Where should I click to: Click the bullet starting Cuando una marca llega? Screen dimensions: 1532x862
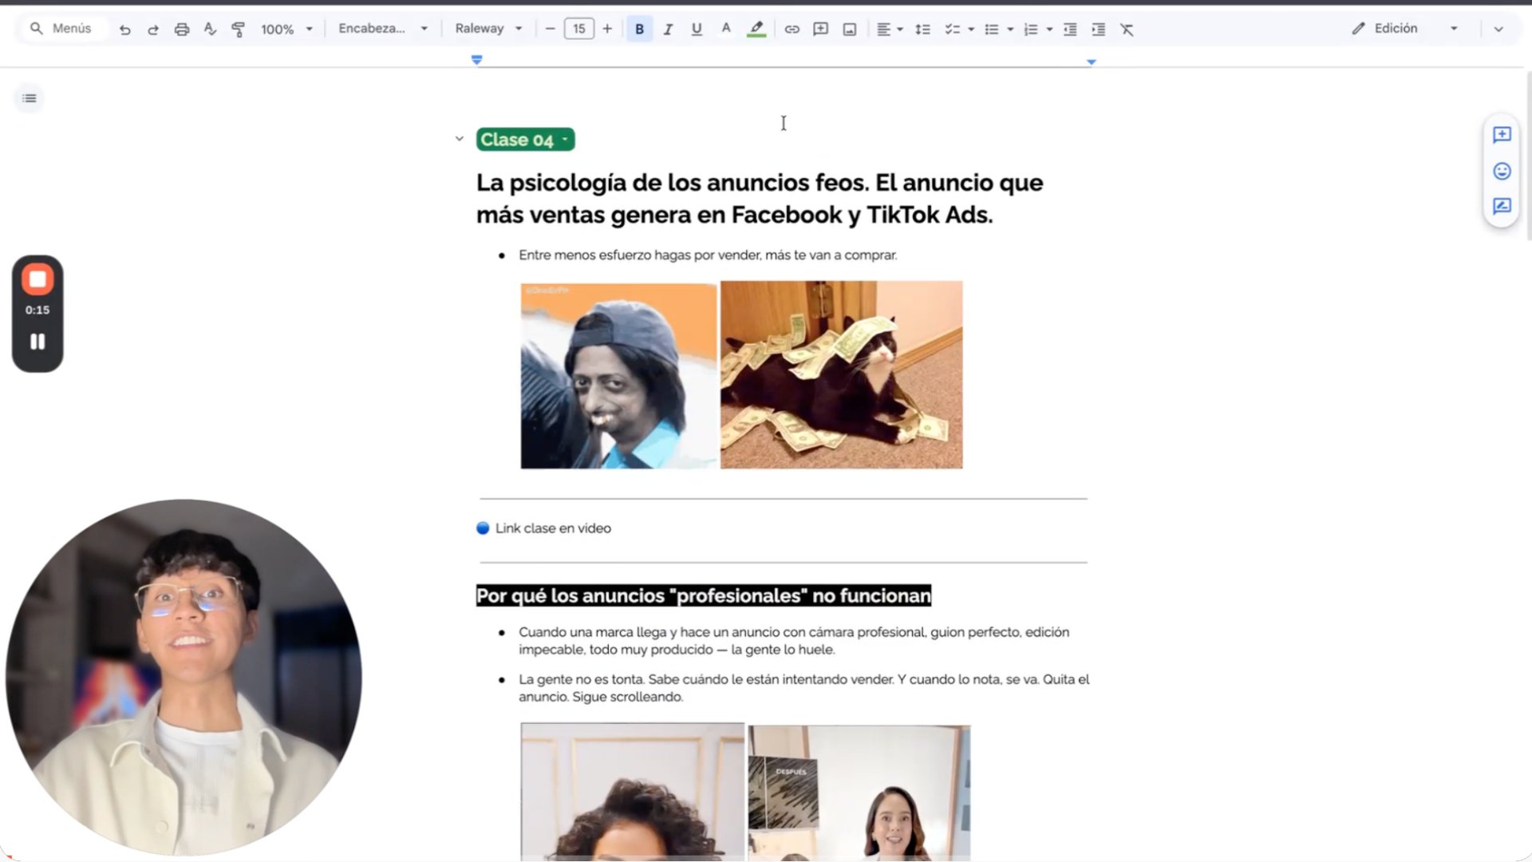(794, 641)
